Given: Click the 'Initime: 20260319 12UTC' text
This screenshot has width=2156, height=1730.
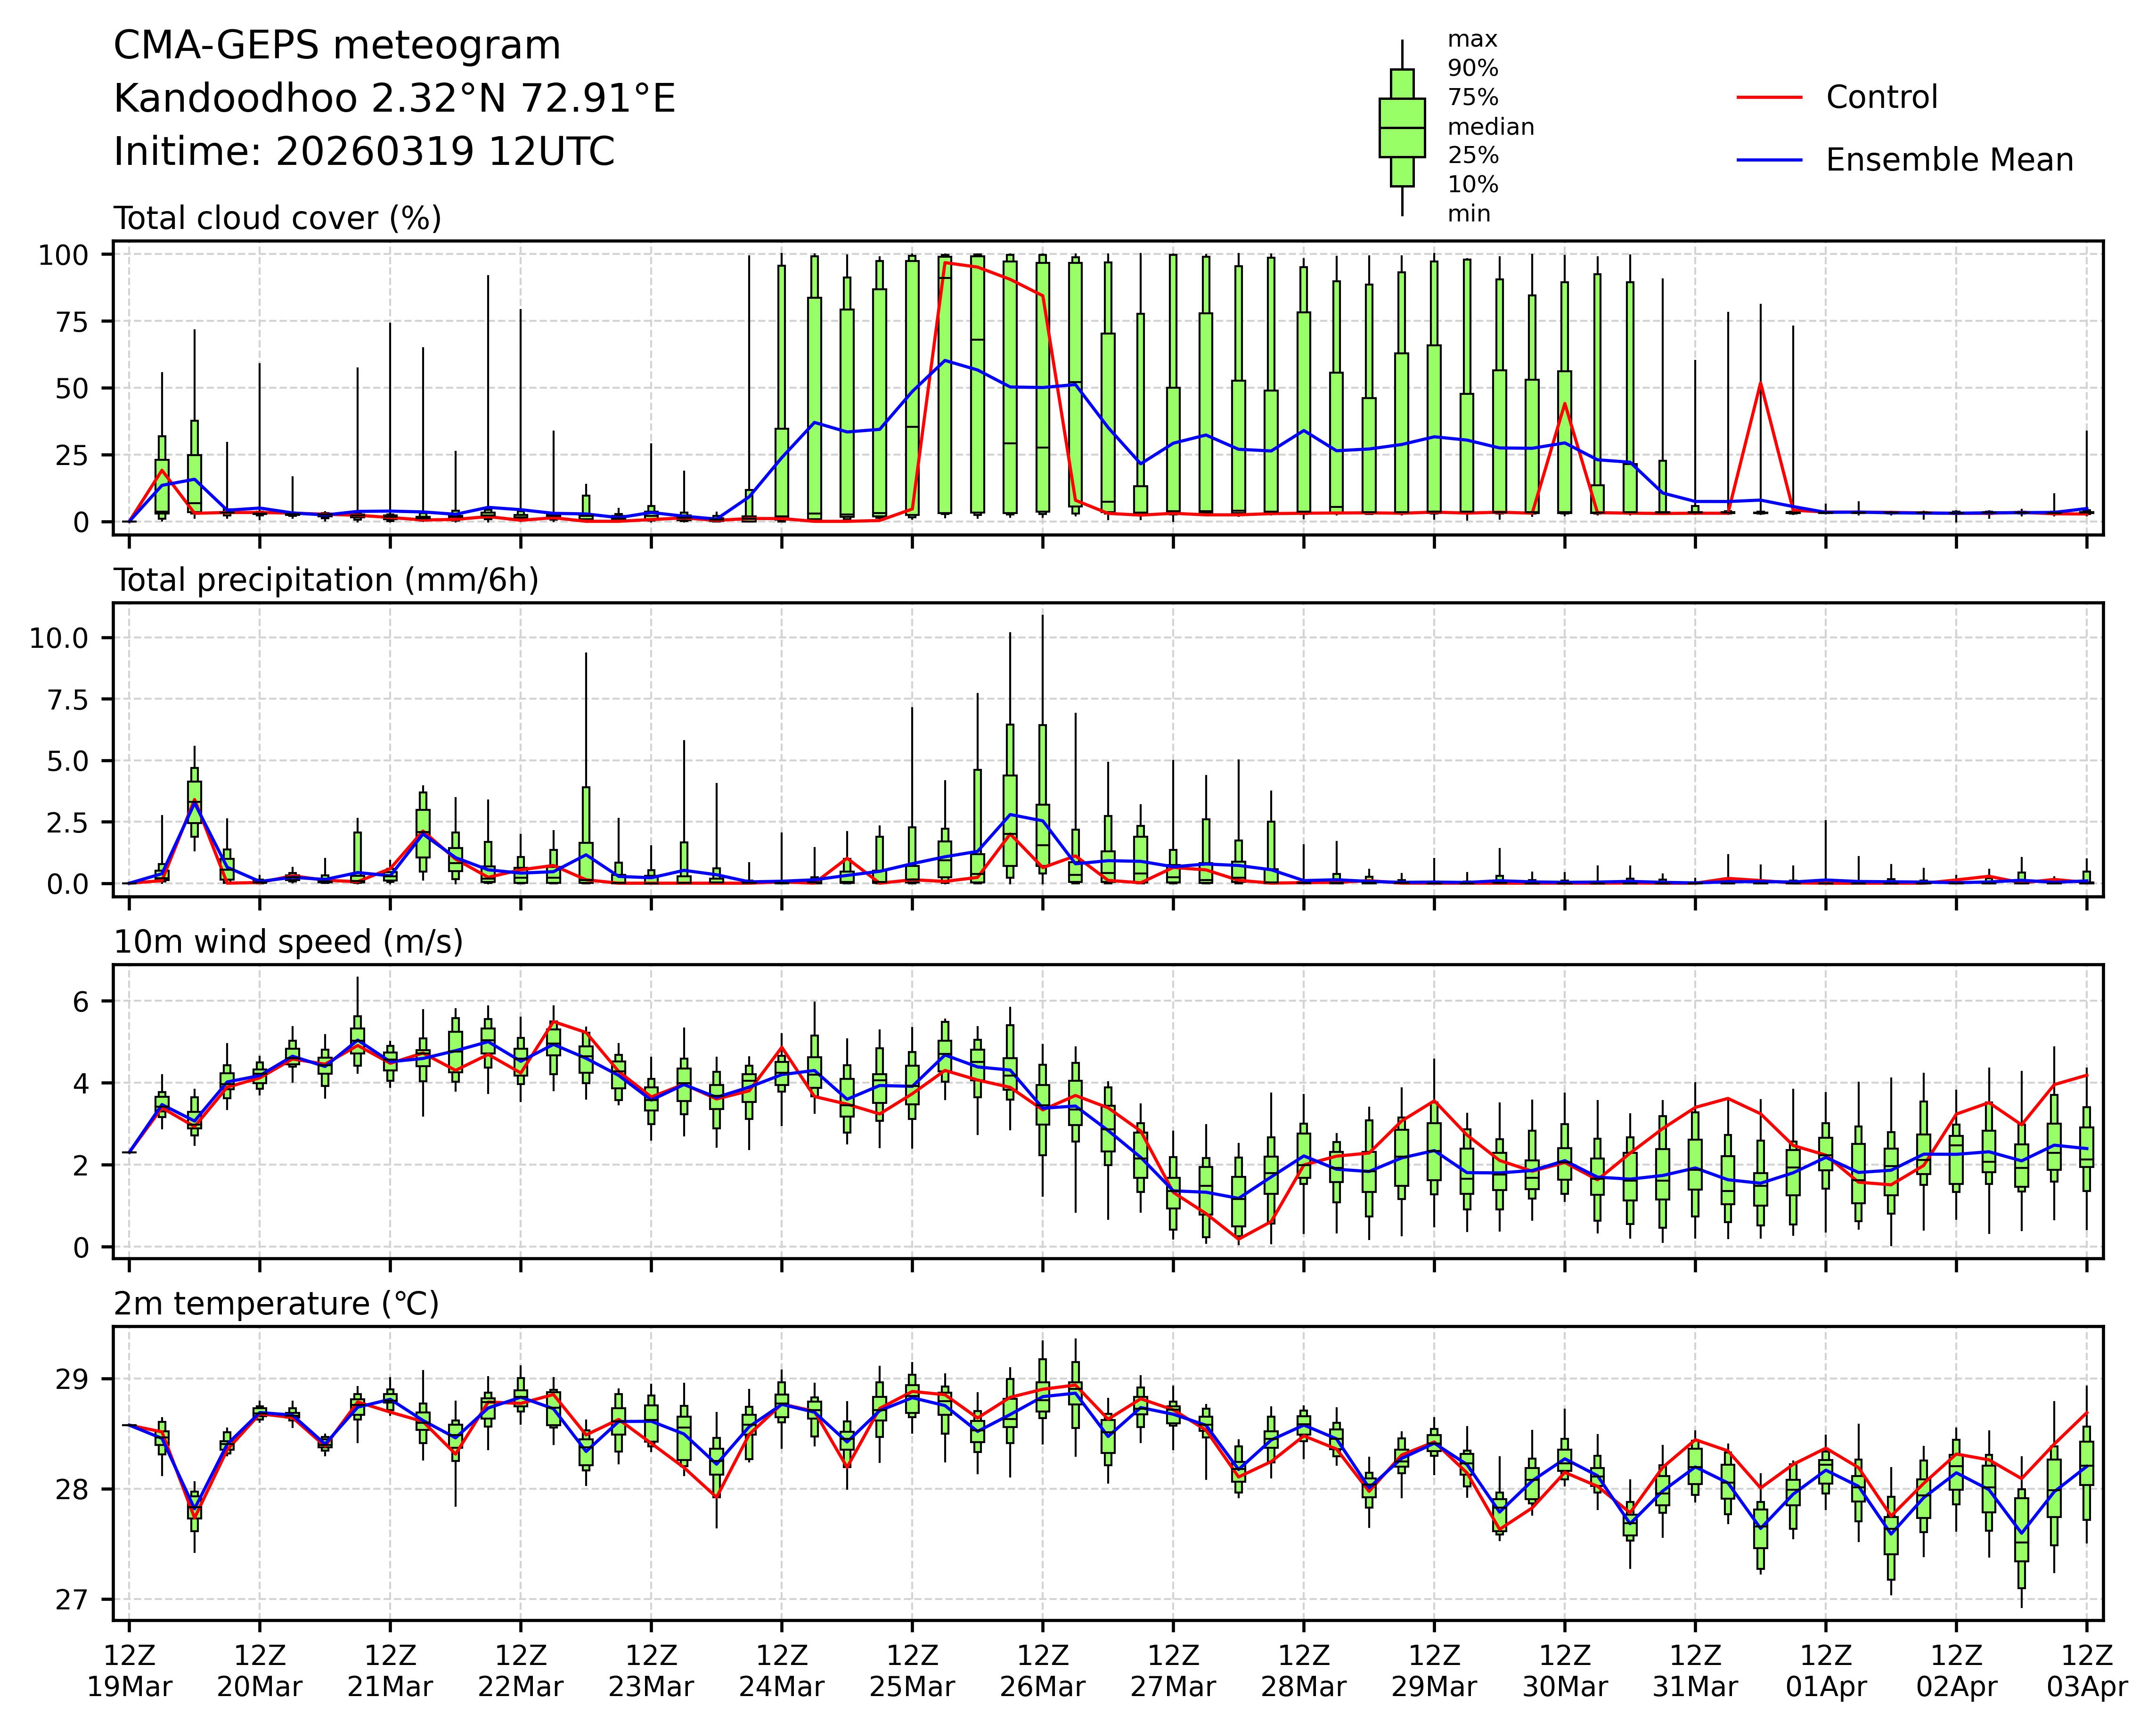Looking at the screenshot, I should pyautogui.click(x=364, y=152).
